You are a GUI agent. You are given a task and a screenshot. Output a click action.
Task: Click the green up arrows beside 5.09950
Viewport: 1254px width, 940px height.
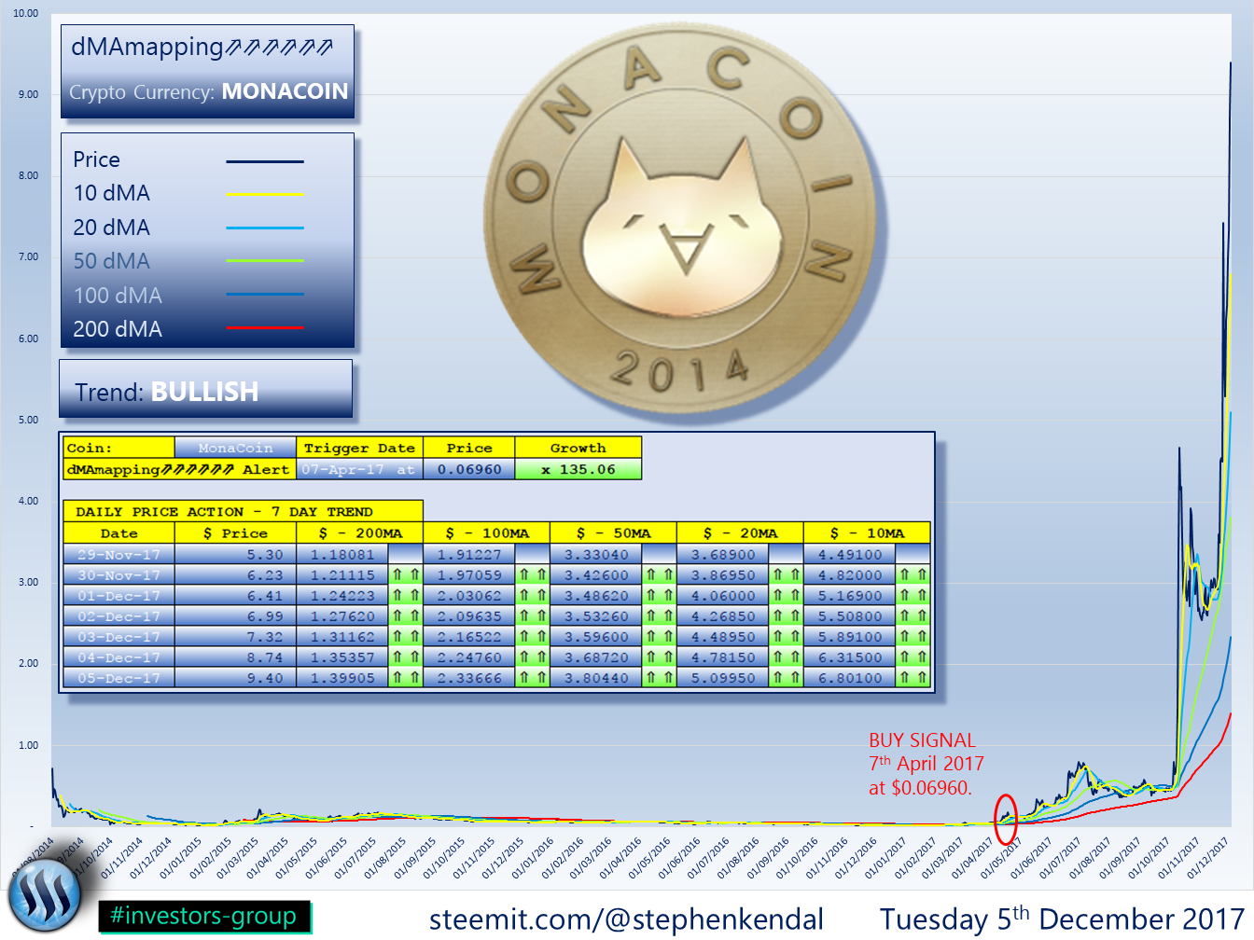(786, 678)
